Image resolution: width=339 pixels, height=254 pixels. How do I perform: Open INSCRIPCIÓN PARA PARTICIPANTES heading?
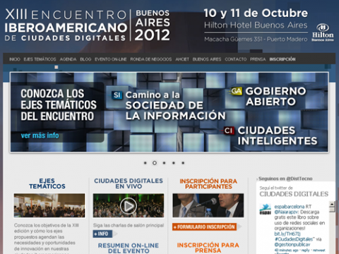(208, 184)
